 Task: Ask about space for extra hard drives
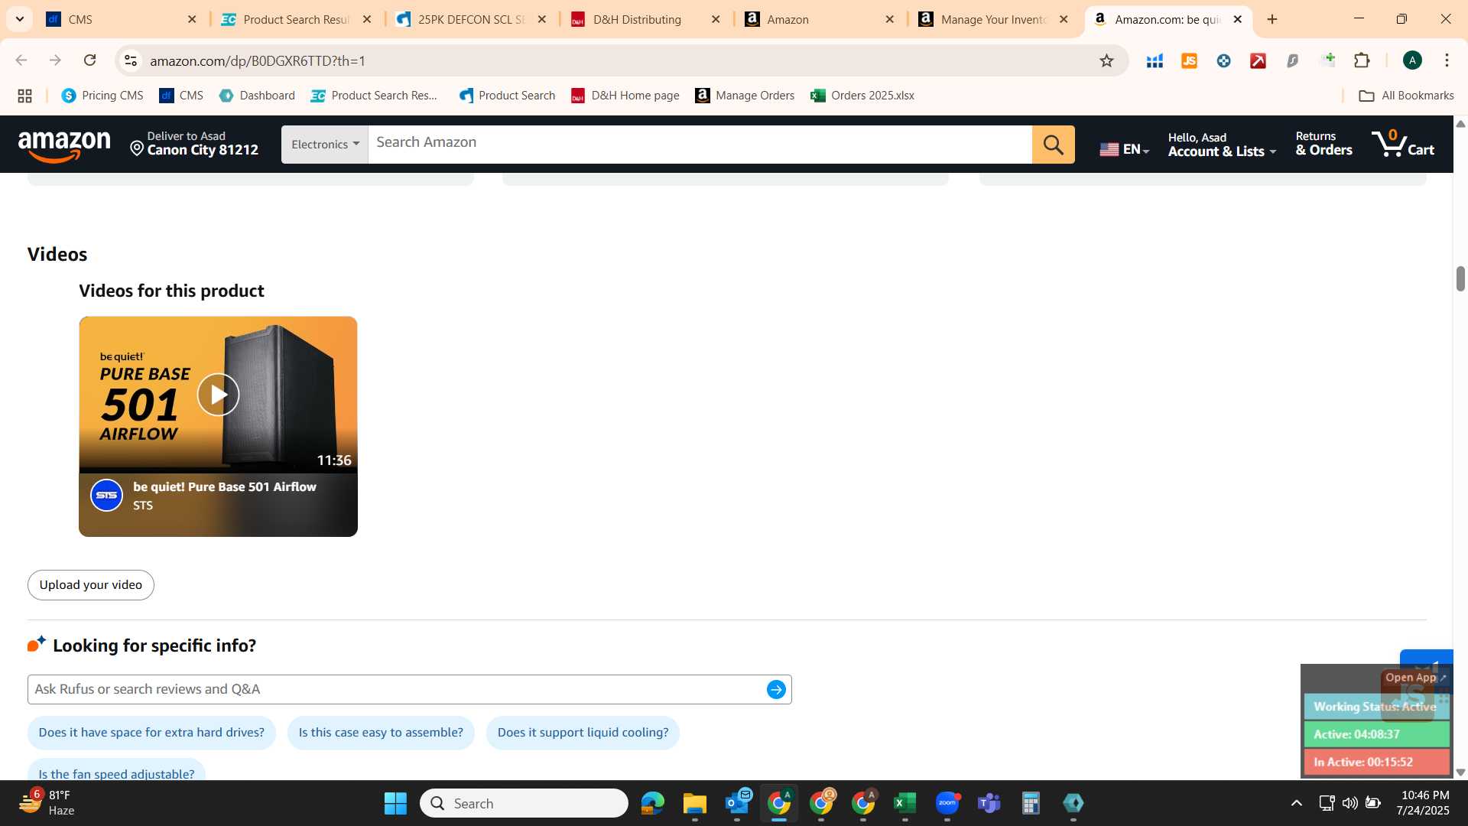click(151, 733)
